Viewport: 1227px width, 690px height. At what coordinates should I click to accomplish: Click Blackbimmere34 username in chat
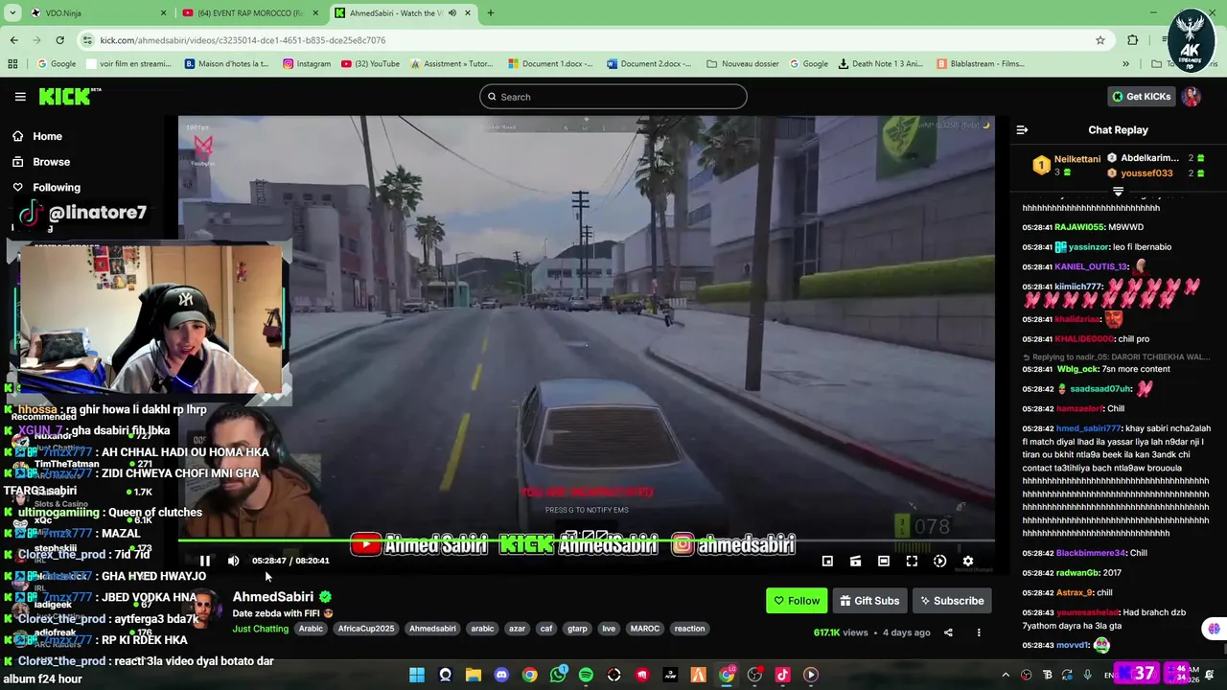click(1091, 553)
